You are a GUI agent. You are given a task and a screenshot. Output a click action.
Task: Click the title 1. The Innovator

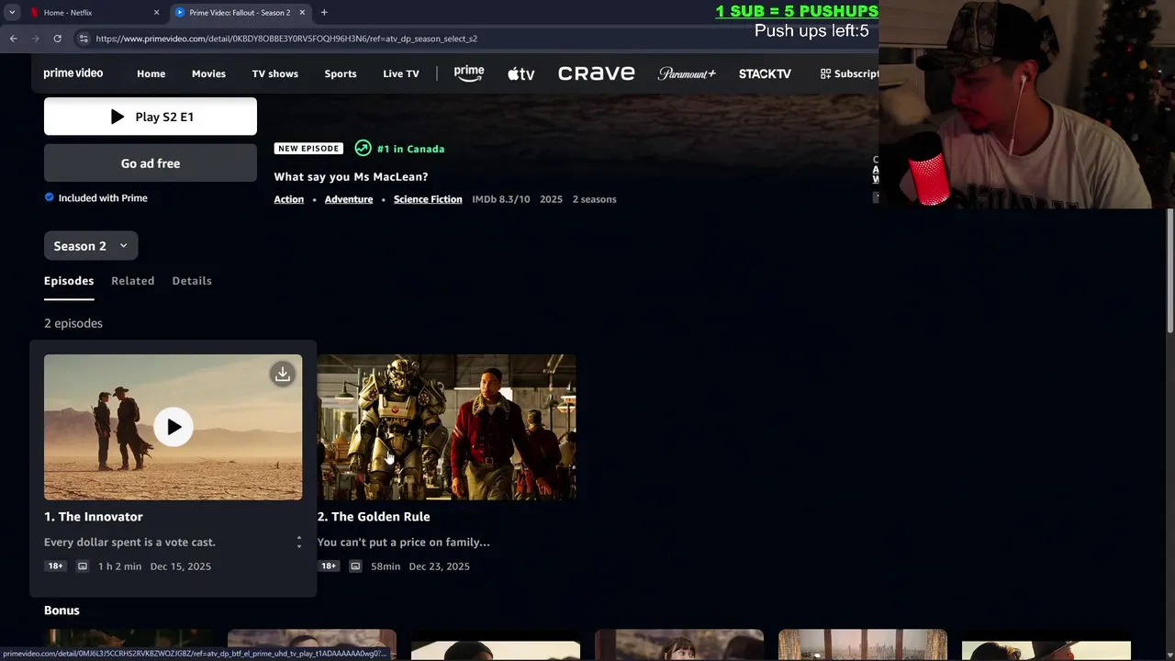click(x=94, y=517)
